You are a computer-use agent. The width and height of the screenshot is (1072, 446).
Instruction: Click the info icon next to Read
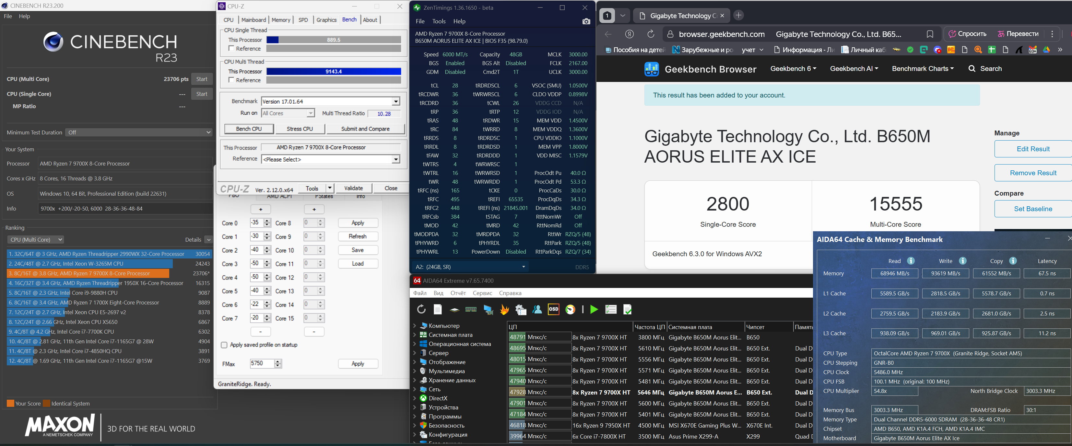pos(911,261)
